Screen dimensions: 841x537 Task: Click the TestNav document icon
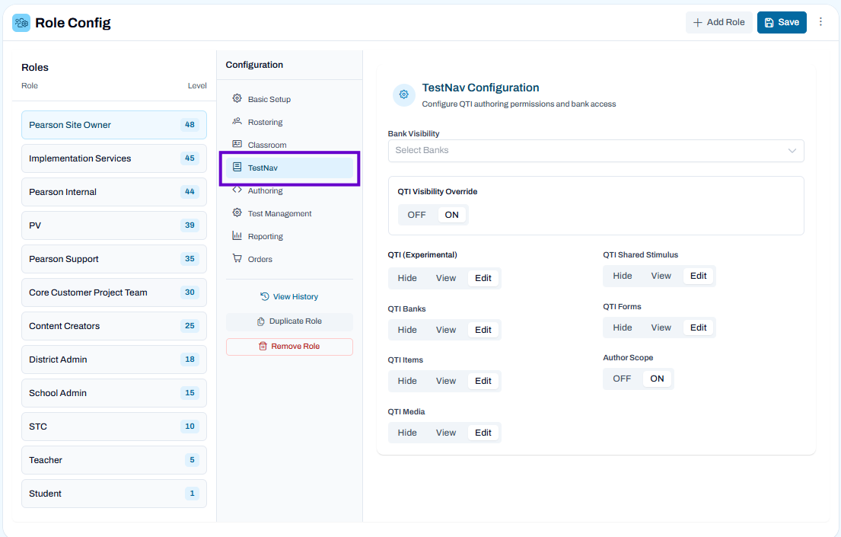point(237,167)
